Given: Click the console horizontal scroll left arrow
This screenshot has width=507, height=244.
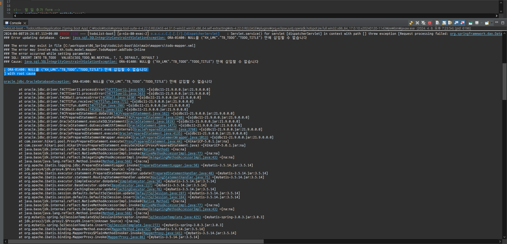Looking at the screenshot, I should 6,241.
